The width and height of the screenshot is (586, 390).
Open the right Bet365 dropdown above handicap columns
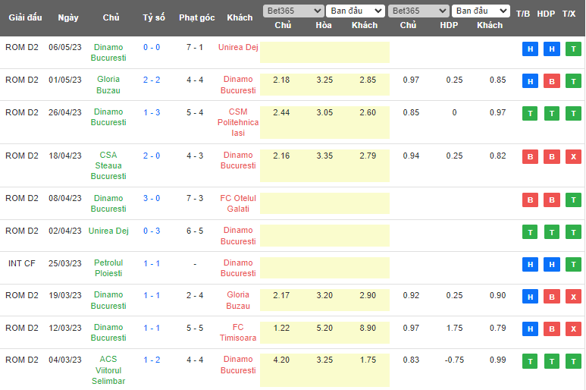click(x=418, y=11)
